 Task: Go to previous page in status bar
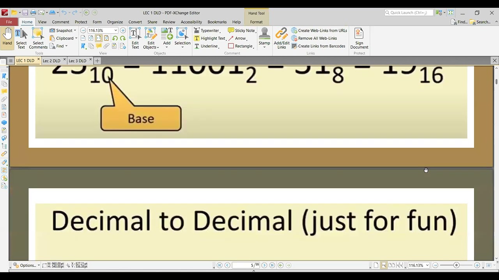click(227, 265)
